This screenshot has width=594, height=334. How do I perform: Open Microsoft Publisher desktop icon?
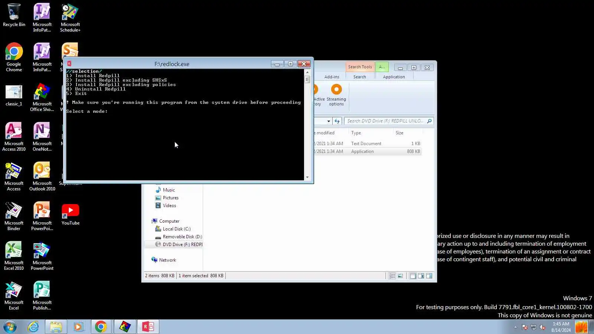pyautogui.click(x=42, y=296)
